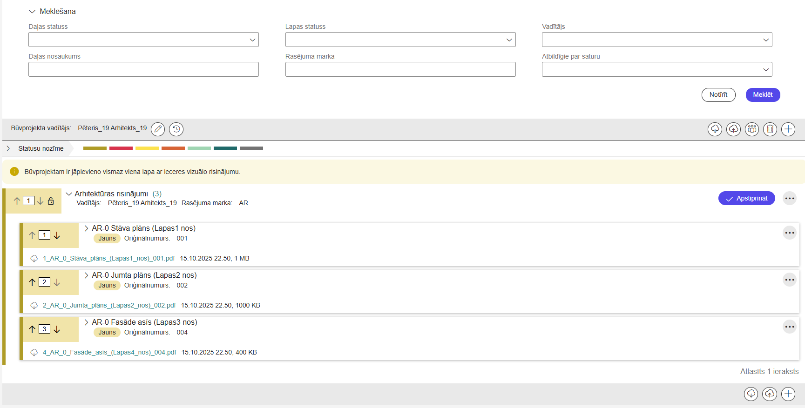Open the team members icon in toolbar

(x=751, y=129)
